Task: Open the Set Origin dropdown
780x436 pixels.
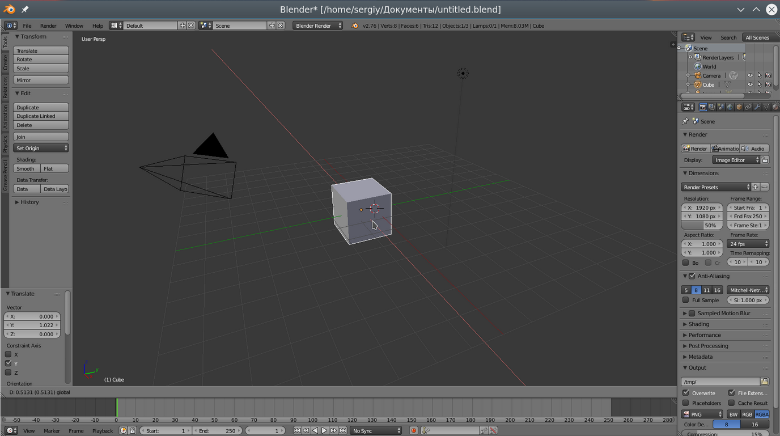Action: pyautogui.click(x=41, y=148)
